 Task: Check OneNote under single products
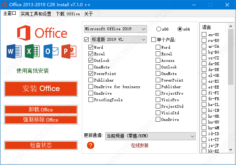coord(158,74)
